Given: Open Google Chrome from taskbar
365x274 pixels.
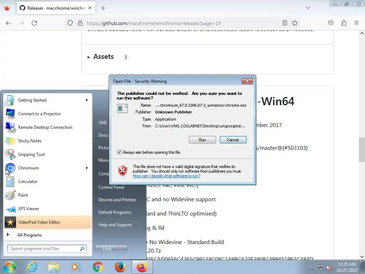Looking at the screenshot, I should [98, 267].
